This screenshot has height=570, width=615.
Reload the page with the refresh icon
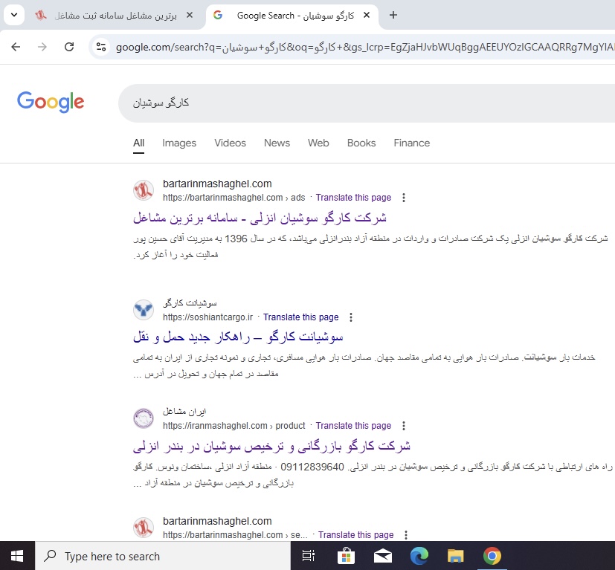[x=69, y=47]
